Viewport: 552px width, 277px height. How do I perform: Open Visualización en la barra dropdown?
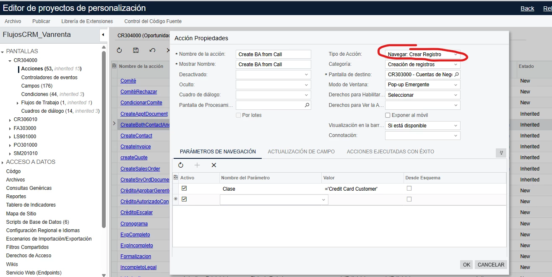click(456, 126)
